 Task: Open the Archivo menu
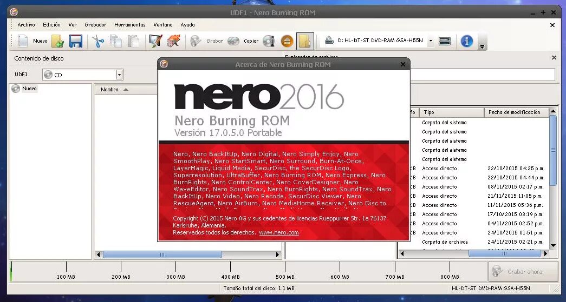[x=27, y=25]
